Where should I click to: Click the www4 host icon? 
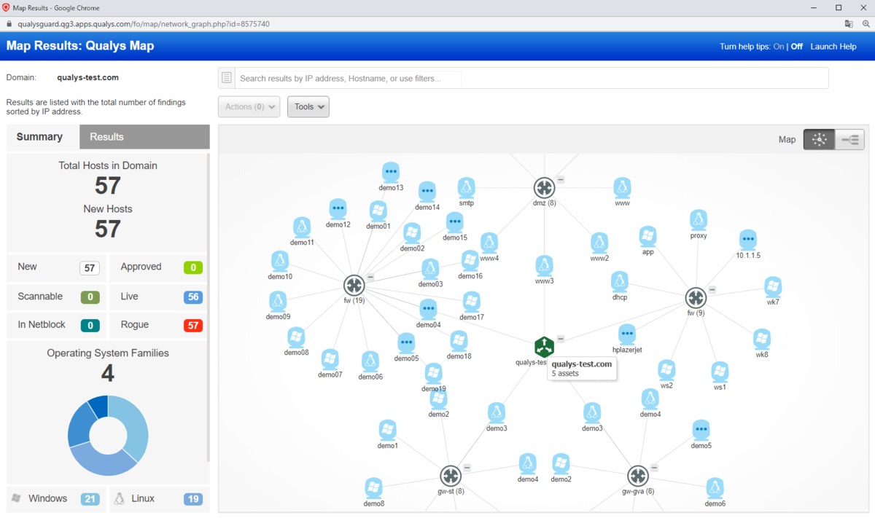point(489,243)
